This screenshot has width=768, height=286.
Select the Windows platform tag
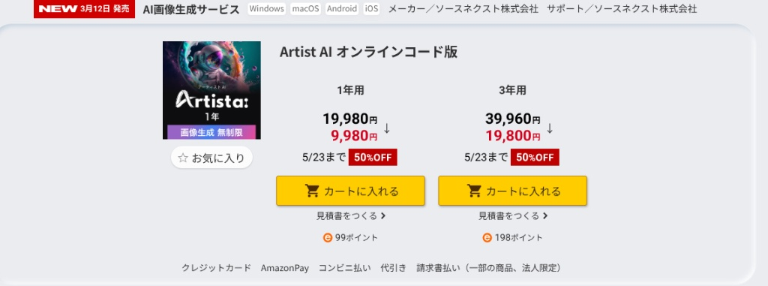click(x=266, y=9)
